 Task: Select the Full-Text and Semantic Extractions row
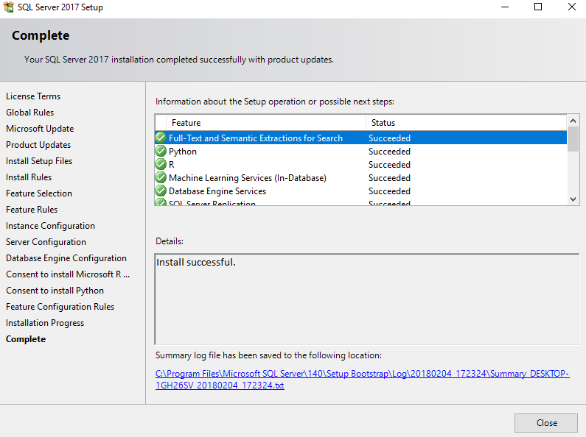(x=360, y=138)
